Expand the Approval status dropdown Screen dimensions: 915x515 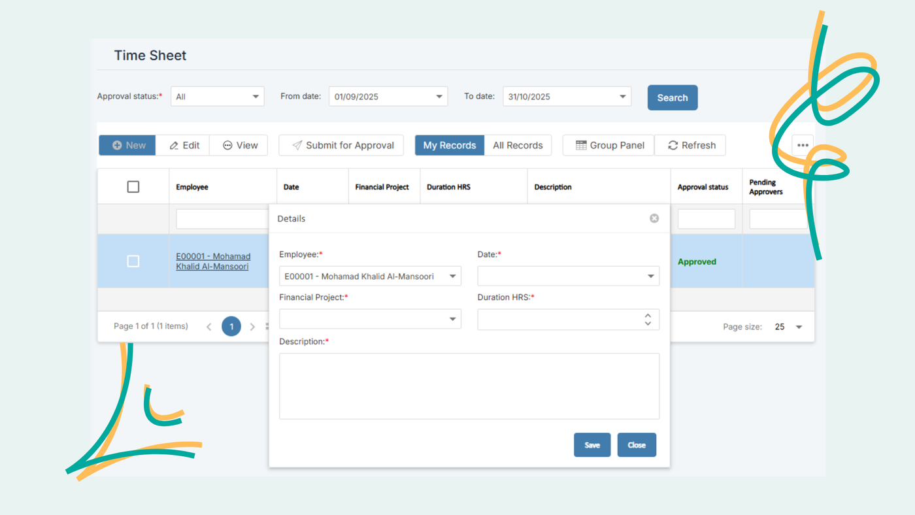tap(256, 97)
